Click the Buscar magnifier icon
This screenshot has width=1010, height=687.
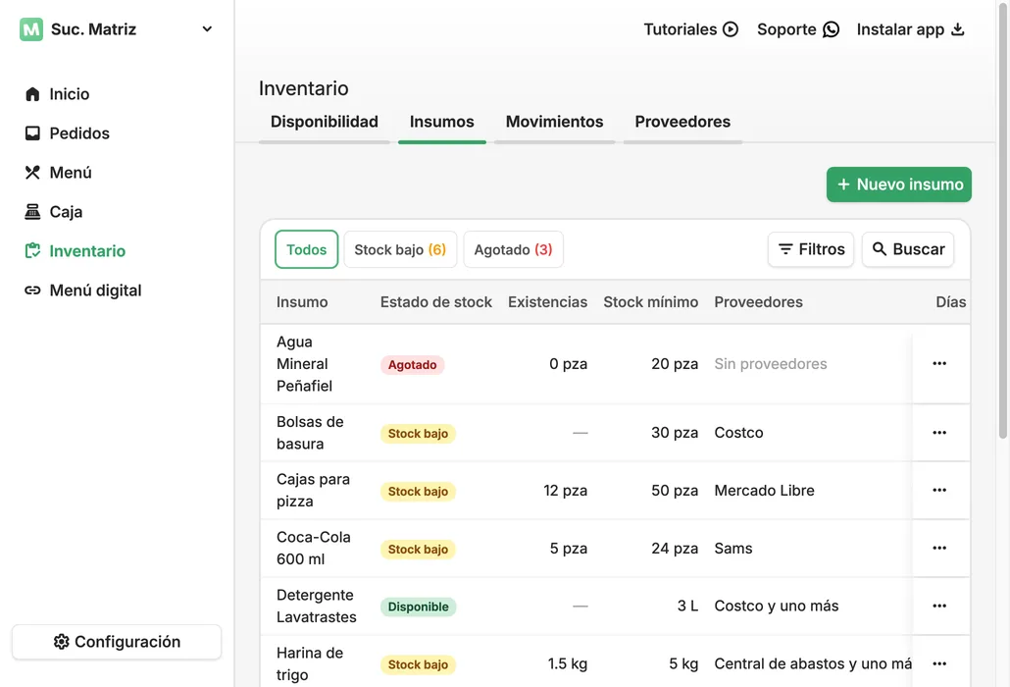coord(880,248)
